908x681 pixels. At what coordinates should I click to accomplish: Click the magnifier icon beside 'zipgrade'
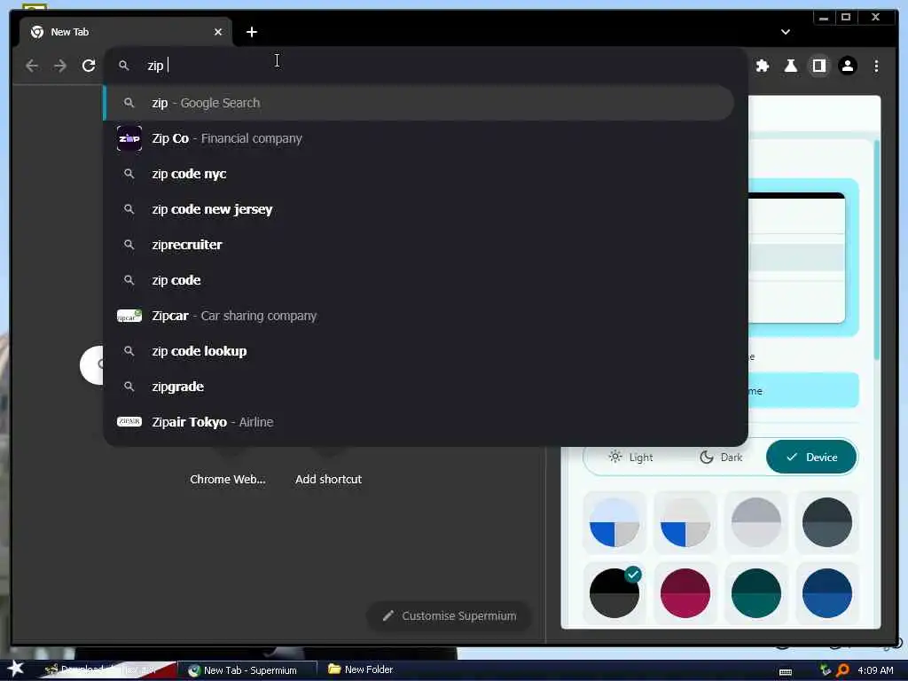point(129,387)
